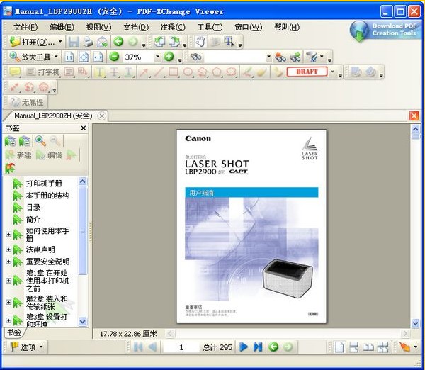Click Fit Page icon

point(84,57)
